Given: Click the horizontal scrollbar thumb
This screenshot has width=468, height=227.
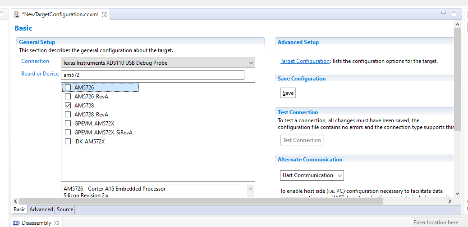Looking at the screenshot, I should tap(201, 201).
